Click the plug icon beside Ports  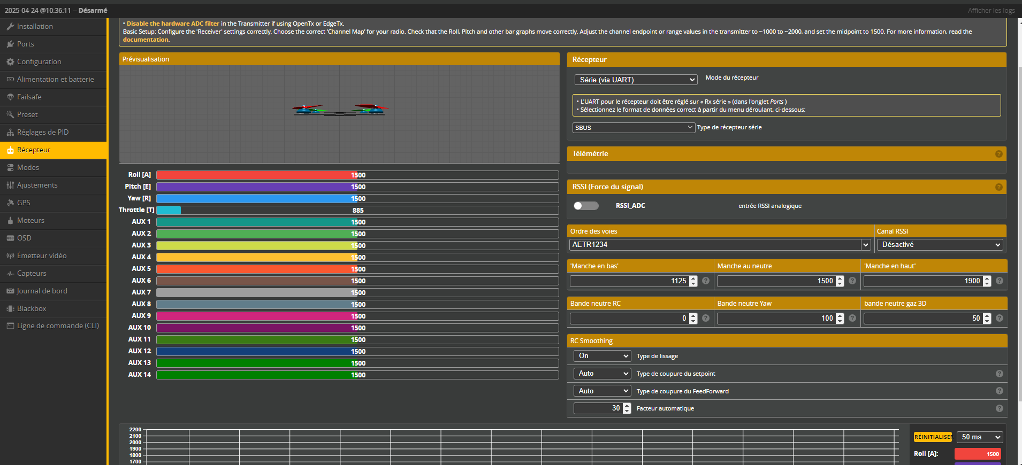pyautogui.click(x=10, y=44)
